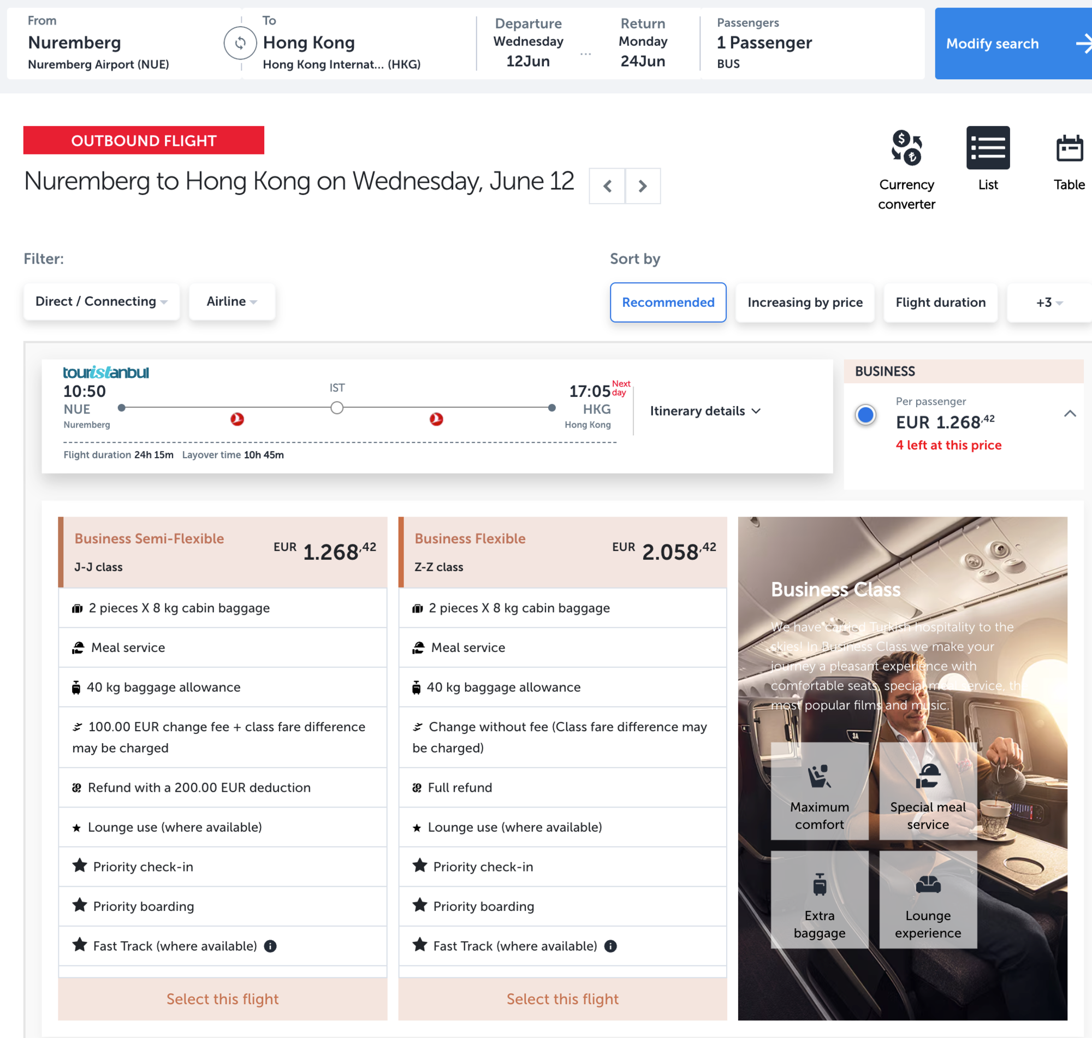Open the Airline filter dropdown
Screen dimensions: 1092x1038
click(x=232, y=301)
